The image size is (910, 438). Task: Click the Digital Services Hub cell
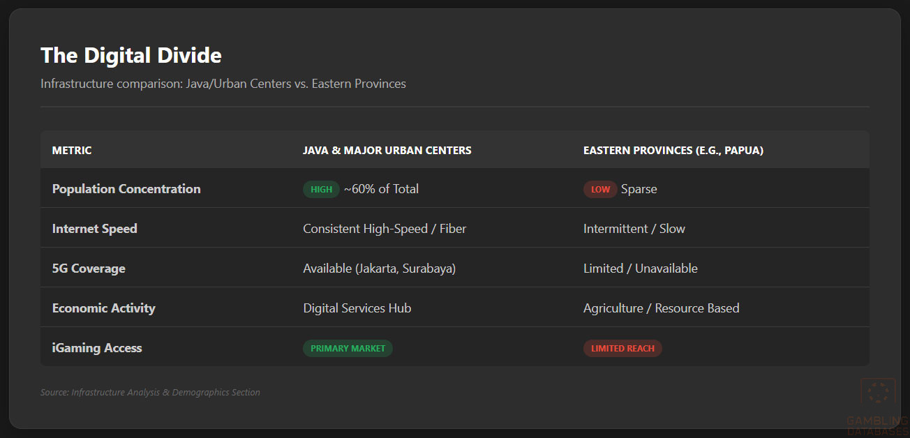[357, 308]
